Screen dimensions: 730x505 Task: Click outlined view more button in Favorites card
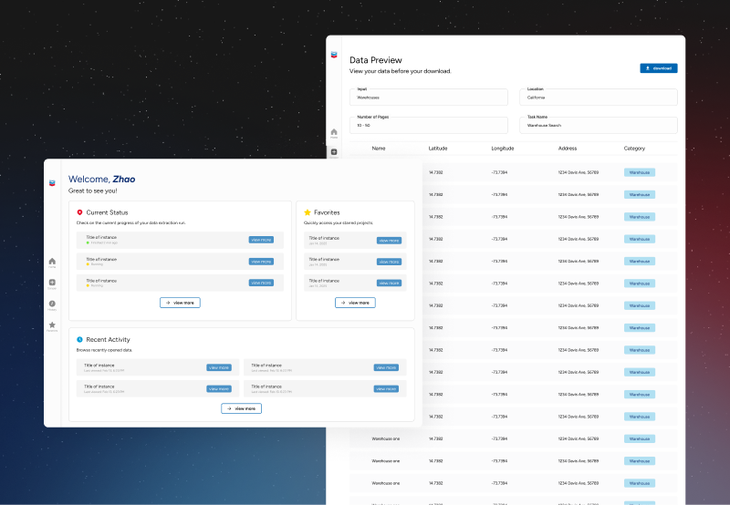pos(355,303)
